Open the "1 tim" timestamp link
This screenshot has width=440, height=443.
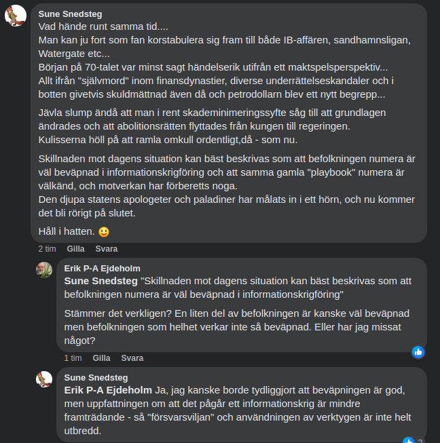[73, 358]
